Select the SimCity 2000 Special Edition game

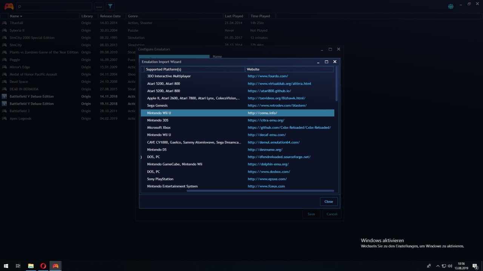tap(32, 38)
